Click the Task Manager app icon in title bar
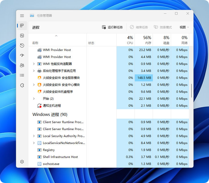 pyautogui.click(x=32, y=16)
